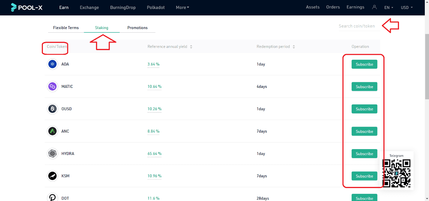Click the KSM 10.96 % yield value
Image resolution: width=429 pixels, height=201 pixels.
[x=154, y=176]
